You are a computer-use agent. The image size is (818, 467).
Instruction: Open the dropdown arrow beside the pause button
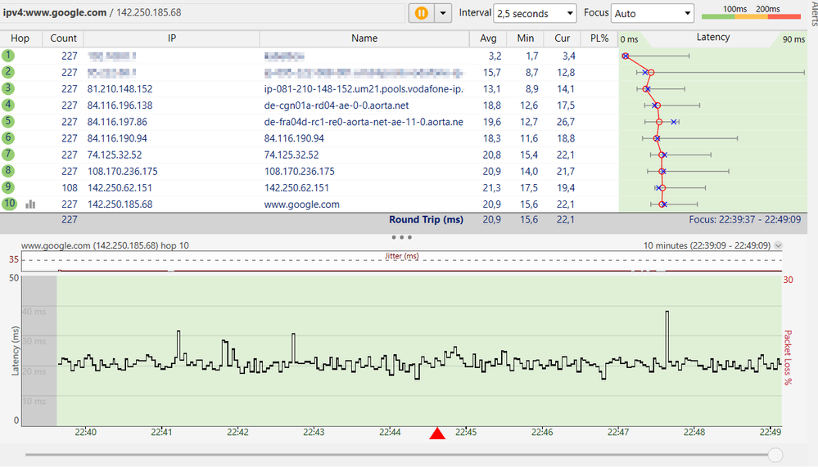point(443,13)
